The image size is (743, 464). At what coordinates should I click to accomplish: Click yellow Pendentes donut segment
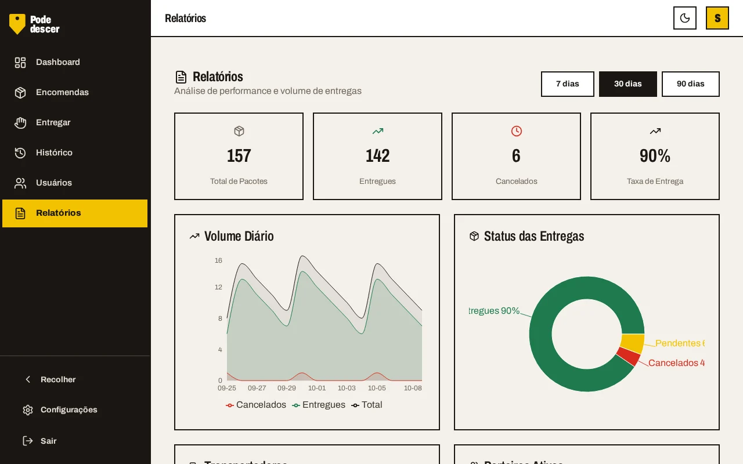tap(632, 343)
